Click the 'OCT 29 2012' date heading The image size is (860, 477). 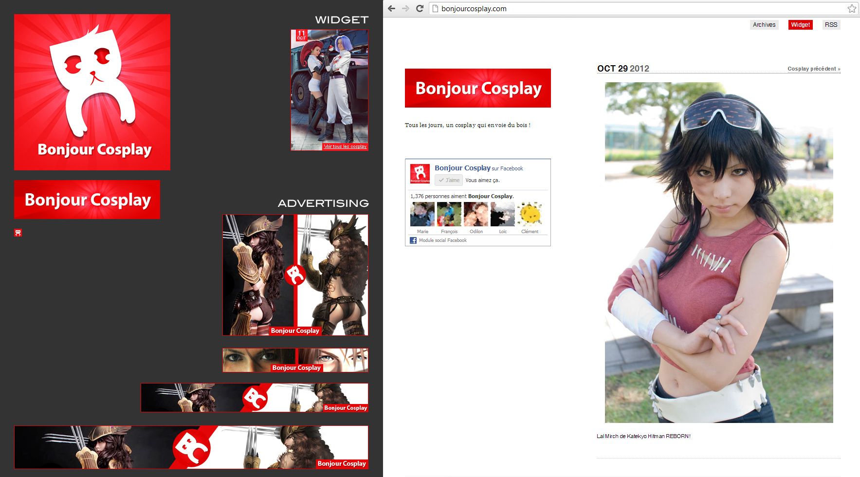pos(623,69)
